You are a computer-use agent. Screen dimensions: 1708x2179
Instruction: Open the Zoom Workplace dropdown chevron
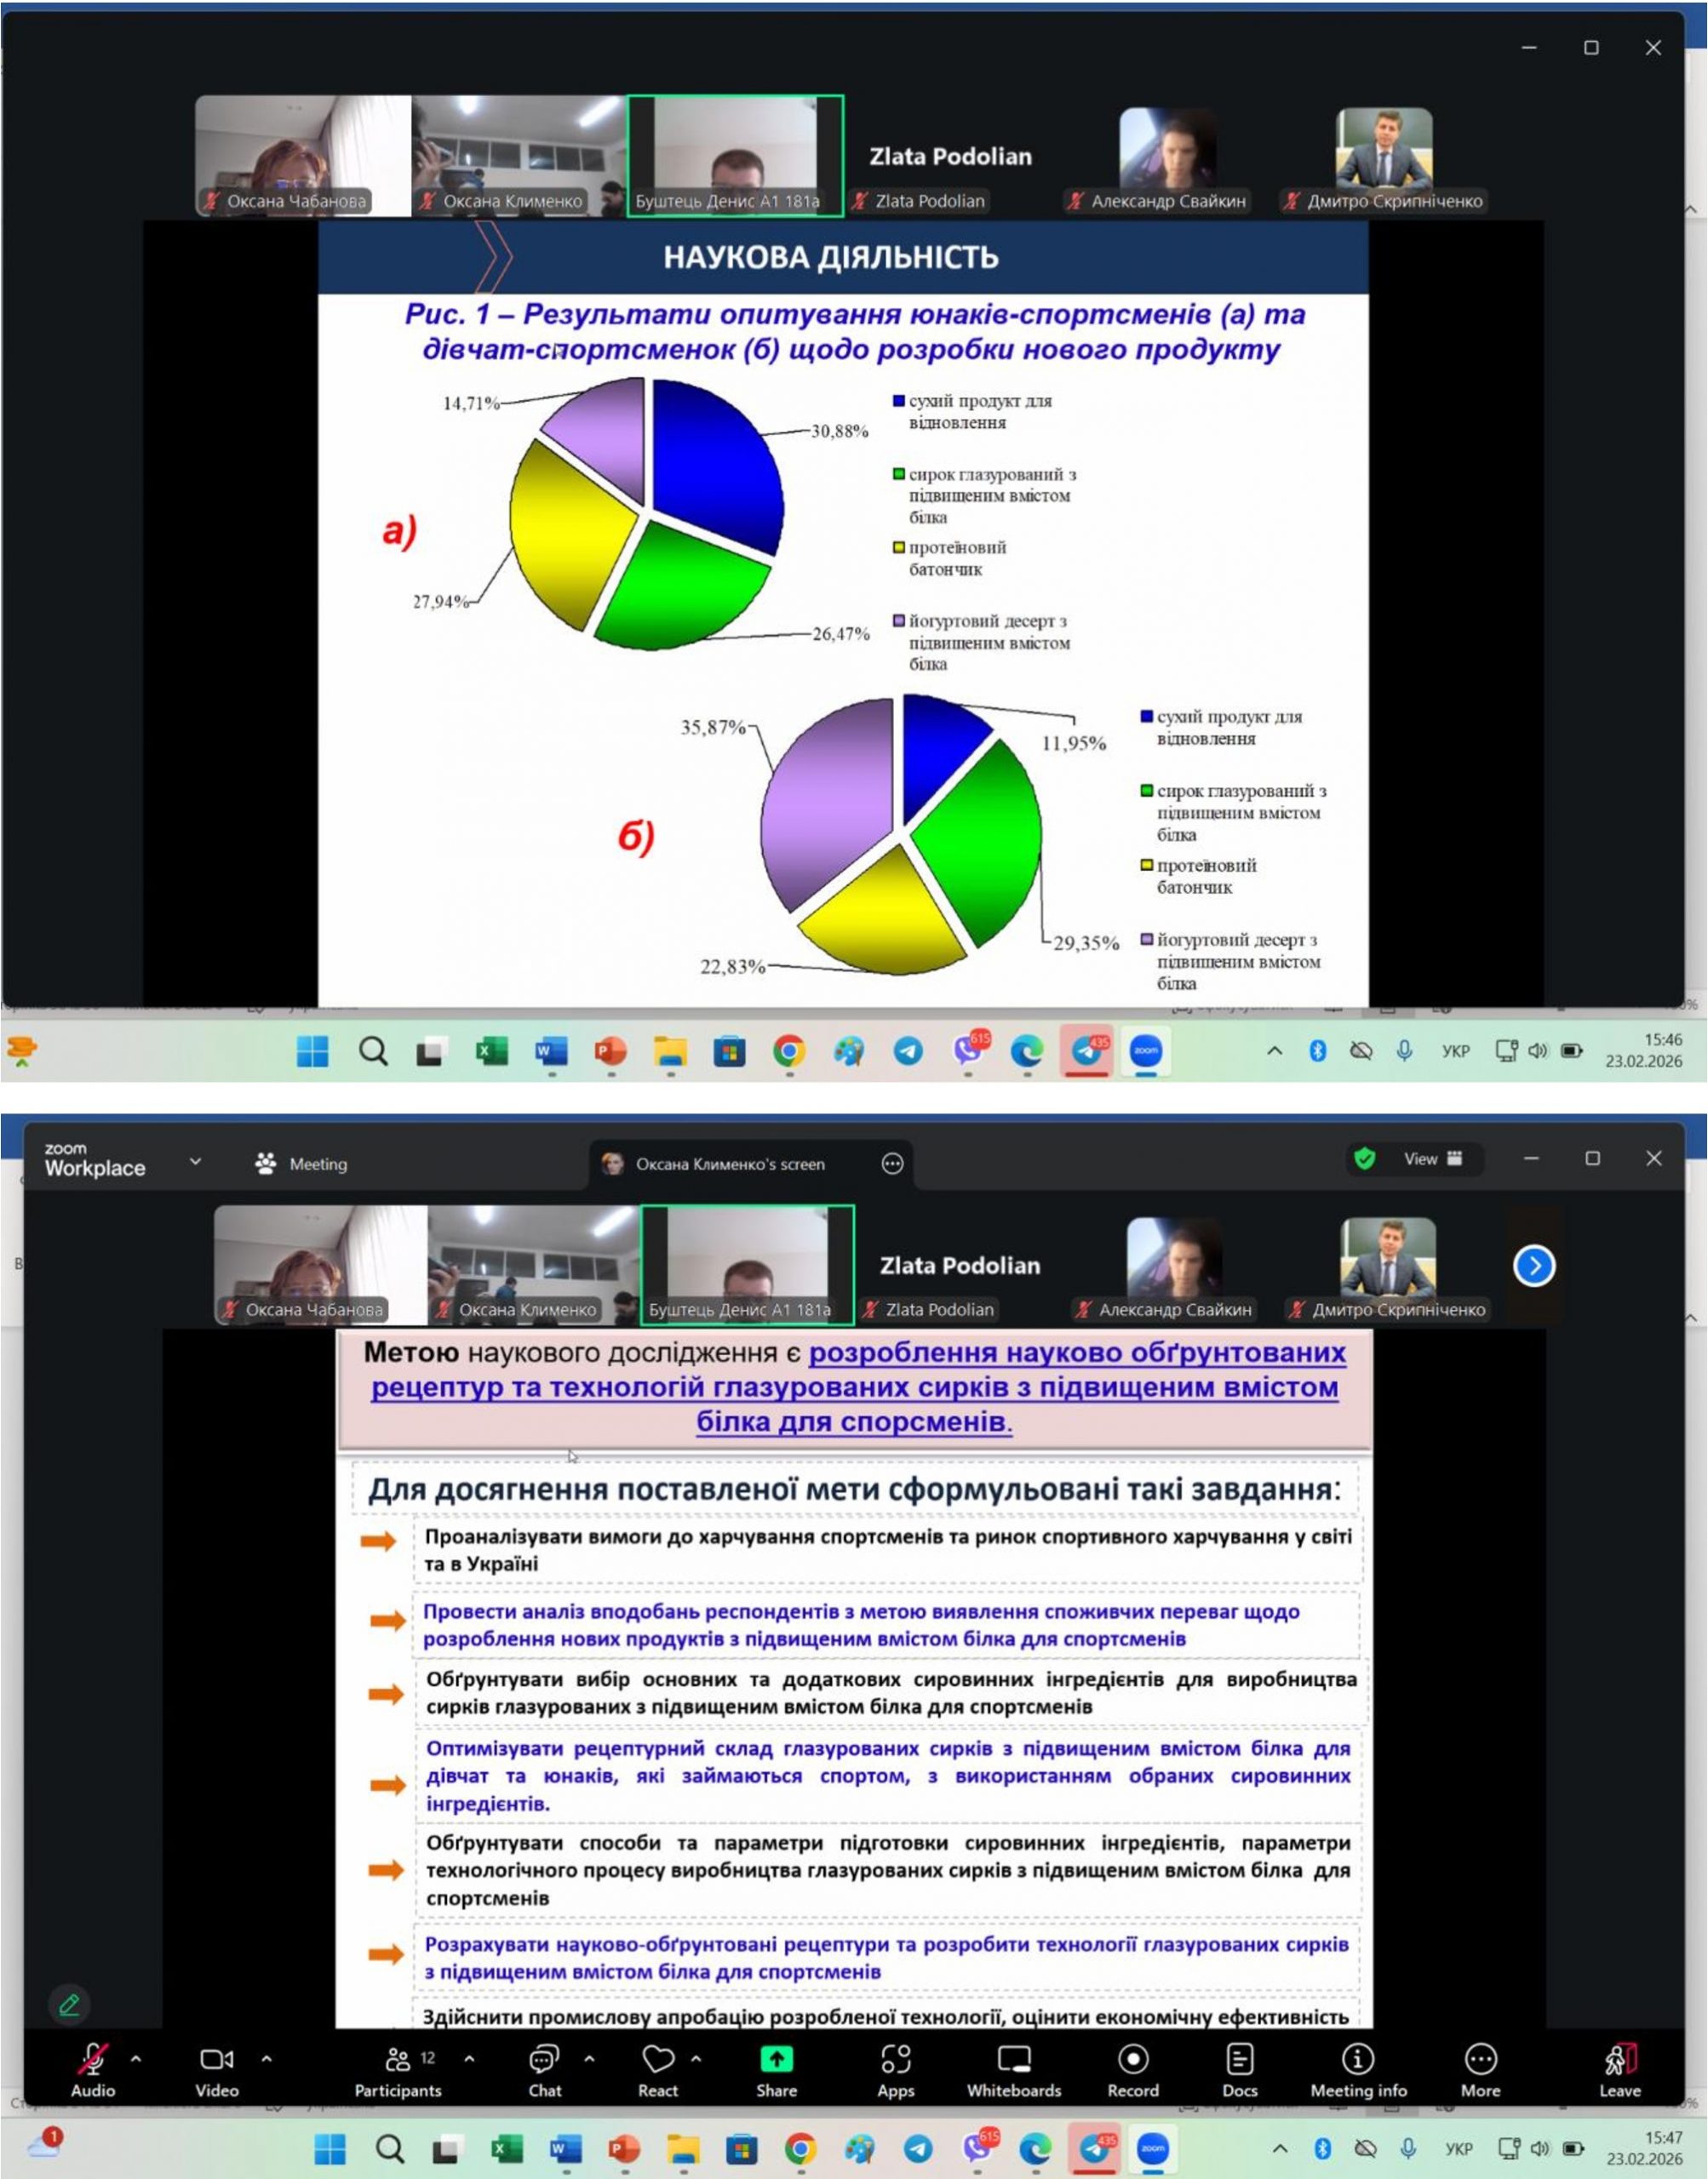pos(195,1162)
